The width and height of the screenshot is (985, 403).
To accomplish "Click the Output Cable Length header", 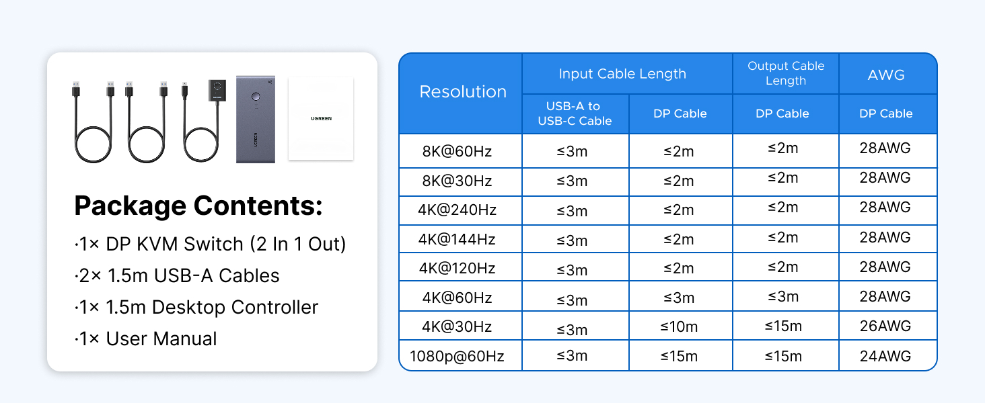I will tap(785, 74).
